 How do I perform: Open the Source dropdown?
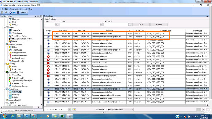(101, 25)
